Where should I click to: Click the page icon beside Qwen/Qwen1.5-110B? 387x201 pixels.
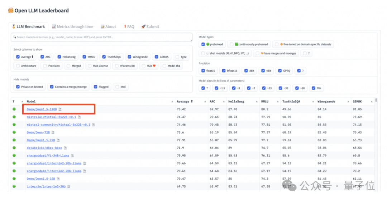(60, 109)
